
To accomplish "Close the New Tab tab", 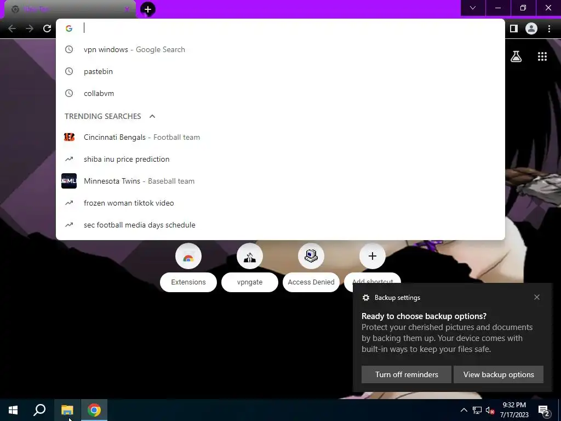I will 127,9.
